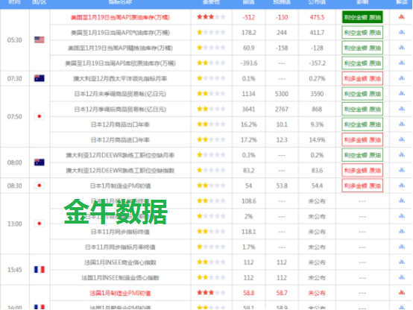Click the Australia flag at 07:30
413x310 pixels.
click(40, 78)
